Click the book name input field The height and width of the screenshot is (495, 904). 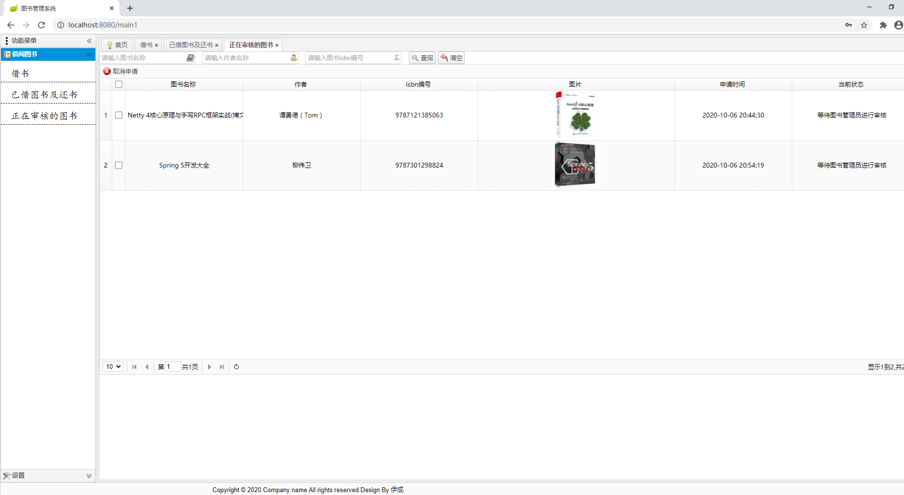coord(143,58)
